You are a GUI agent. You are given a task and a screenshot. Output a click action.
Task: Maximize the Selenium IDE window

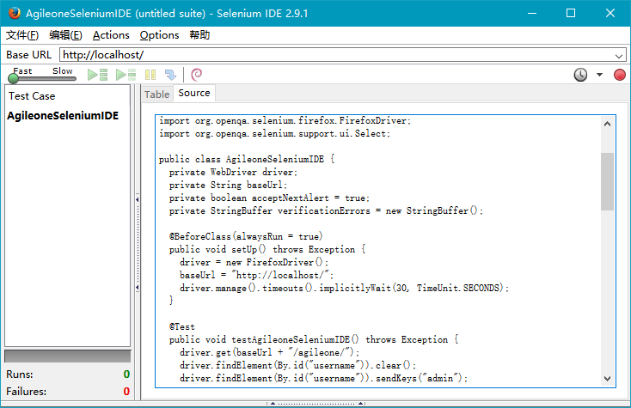pyautogui.click(x=571, y=13)
